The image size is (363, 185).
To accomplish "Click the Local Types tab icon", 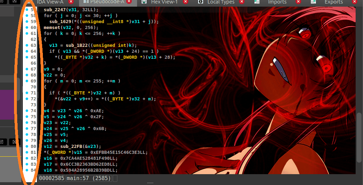I will coord(201,2).
